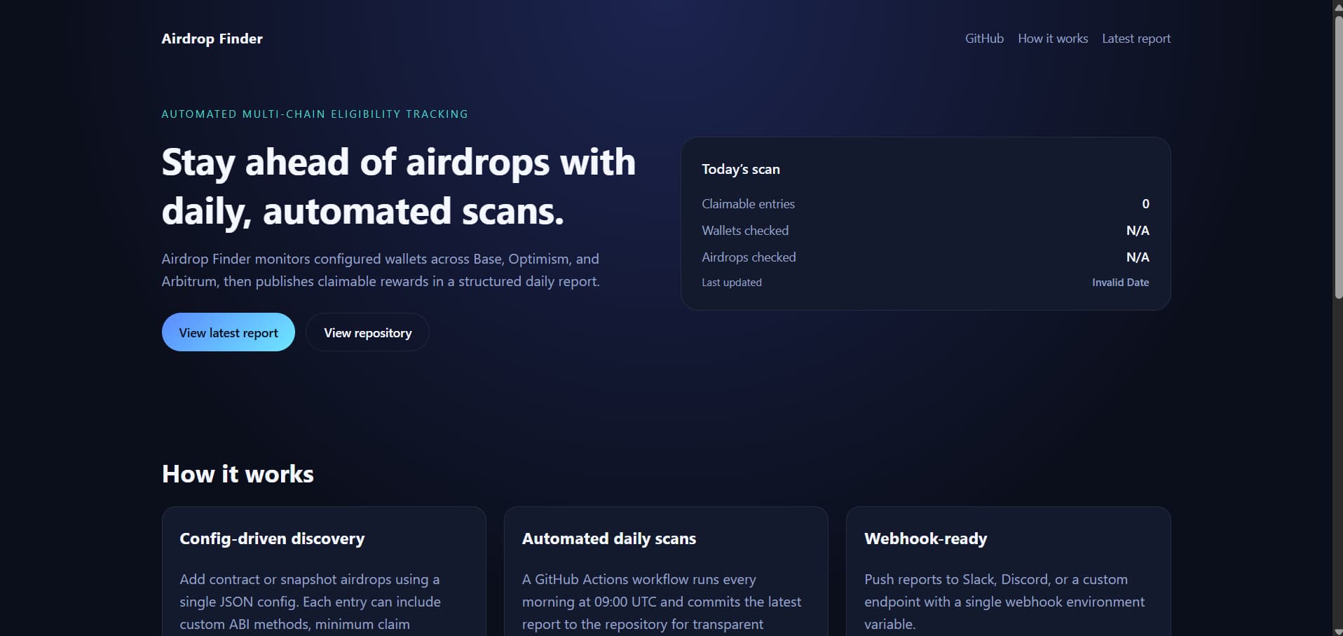Image resolution: width=1343 pixels, height=636 pixels.
Task: Go to How it works in header
Action: point(1052,39)
